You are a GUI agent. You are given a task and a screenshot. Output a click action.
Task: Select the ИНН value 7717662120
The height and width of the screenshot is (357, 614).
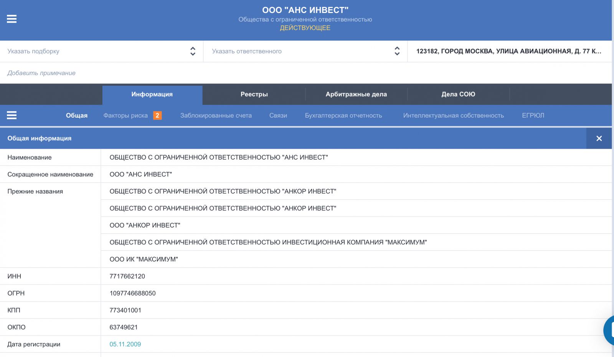point(127,276)
